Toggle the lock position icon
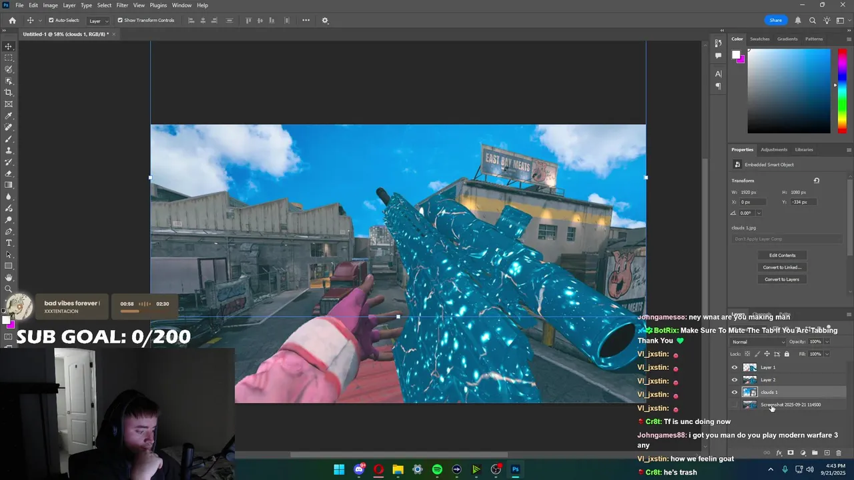 tap(767, 354)
